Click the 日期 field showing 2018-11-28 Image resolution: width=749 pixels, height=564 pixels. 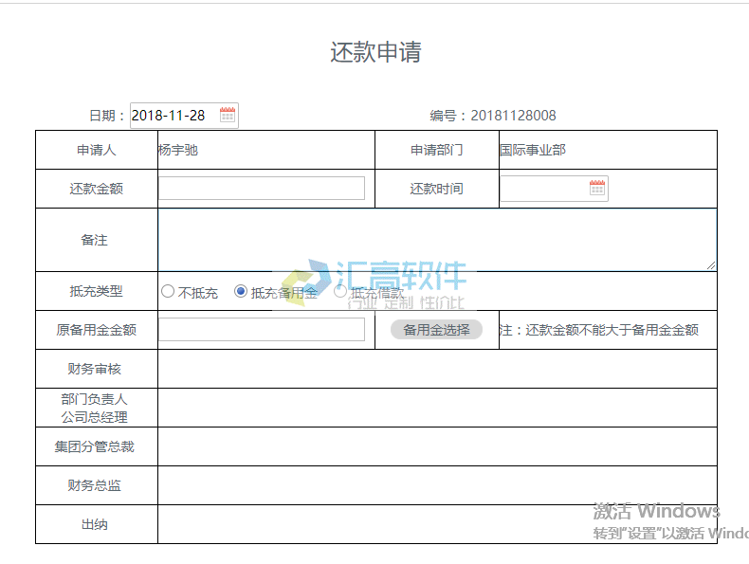[x=174, y=116]
